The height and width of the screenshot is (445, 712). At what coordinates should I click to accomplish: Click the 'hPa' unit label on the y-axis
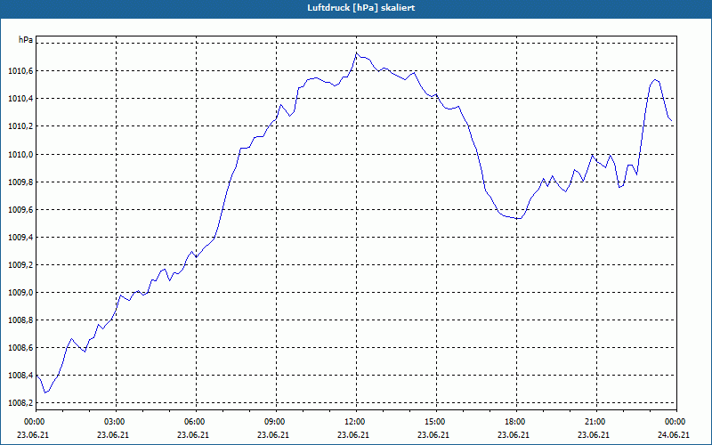26,40
